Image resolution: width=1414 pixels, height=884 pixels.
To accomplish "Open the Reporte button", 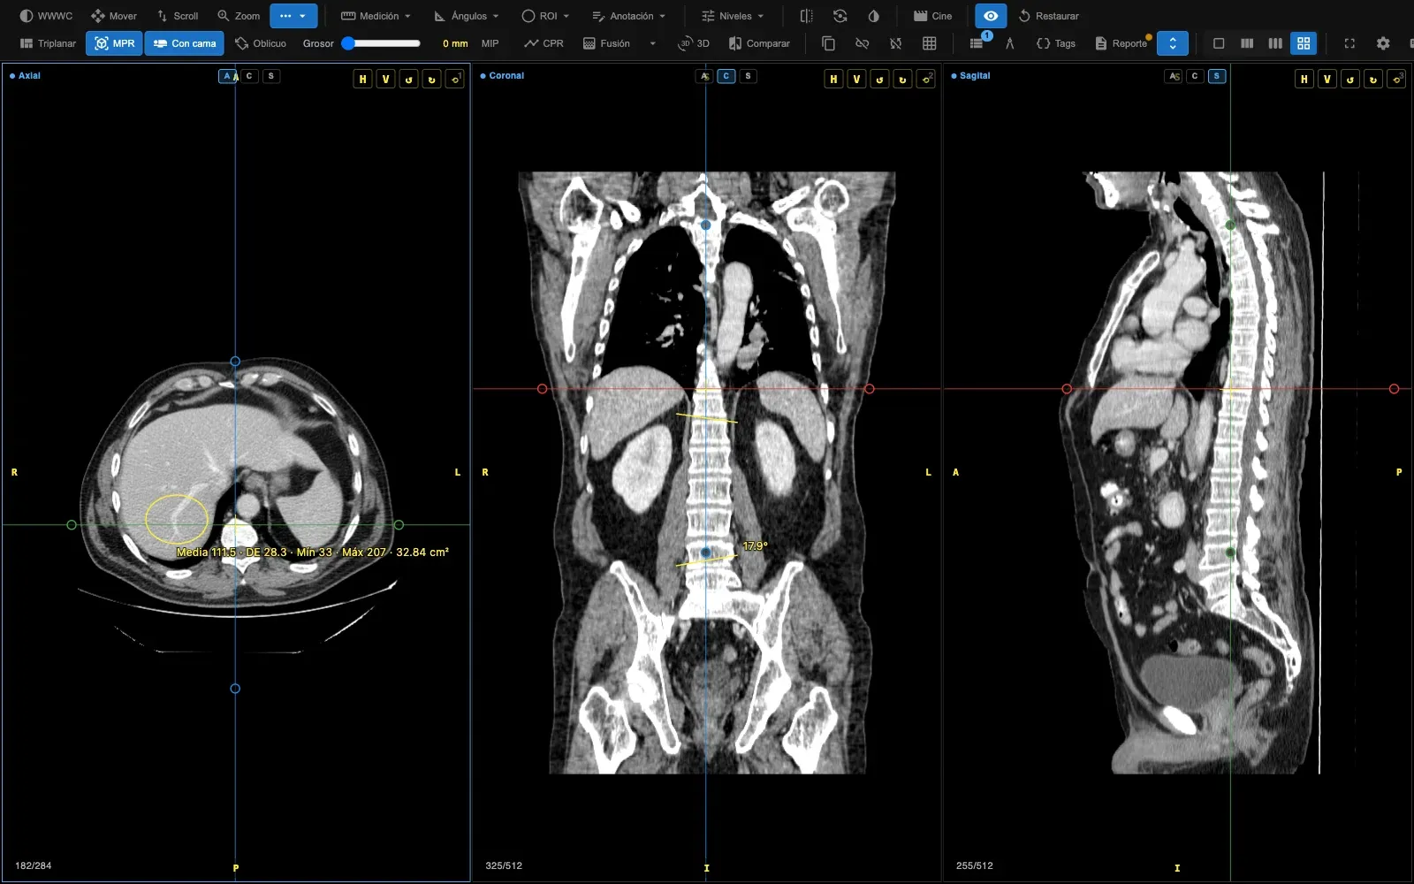I will pos(1121,43).
